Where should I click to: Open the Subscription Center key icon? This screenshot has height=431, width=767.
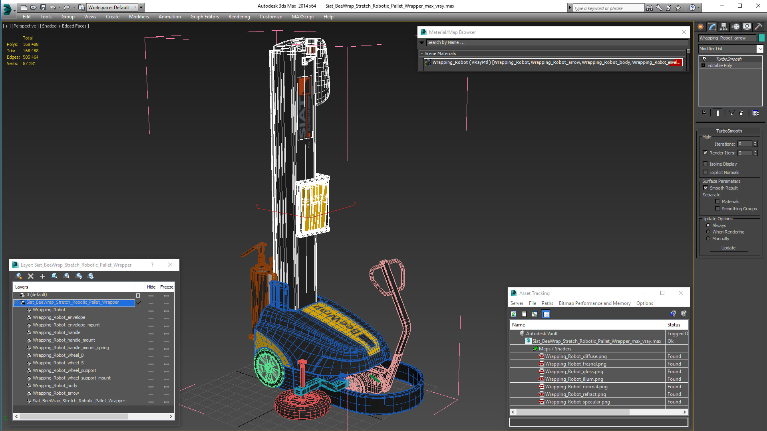click(659, 8)
